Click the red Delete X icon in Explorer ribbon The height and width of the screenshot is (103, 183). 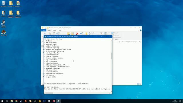point(77,34)
